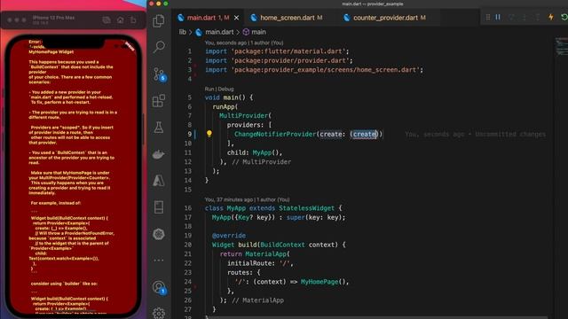This screenshot has width=568, height=319.
Task: Click the minimap preview
Action: coord(561,46)
